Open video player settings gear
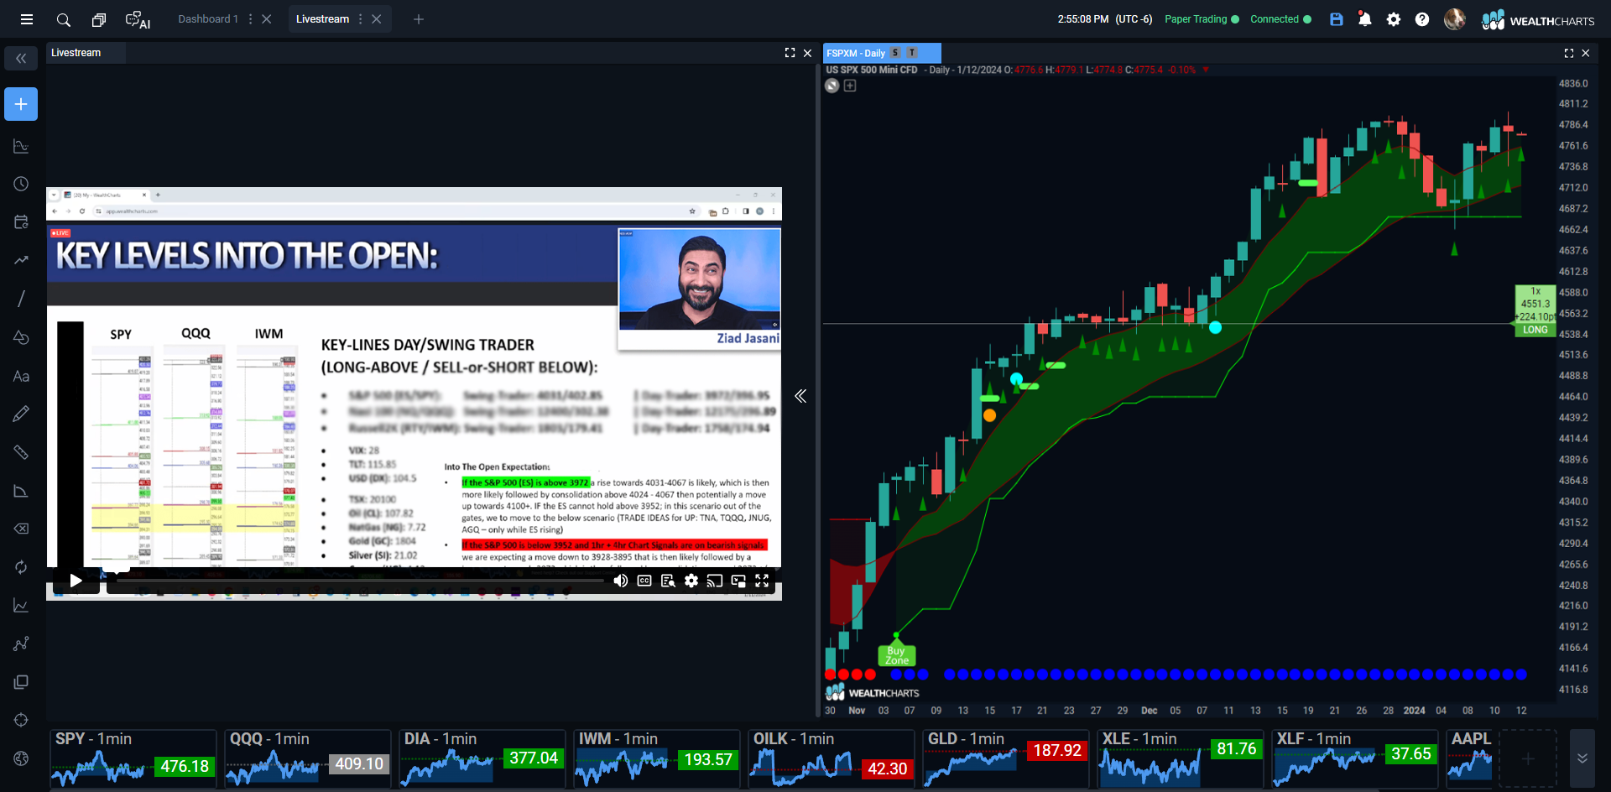 [x=691, y=581]
